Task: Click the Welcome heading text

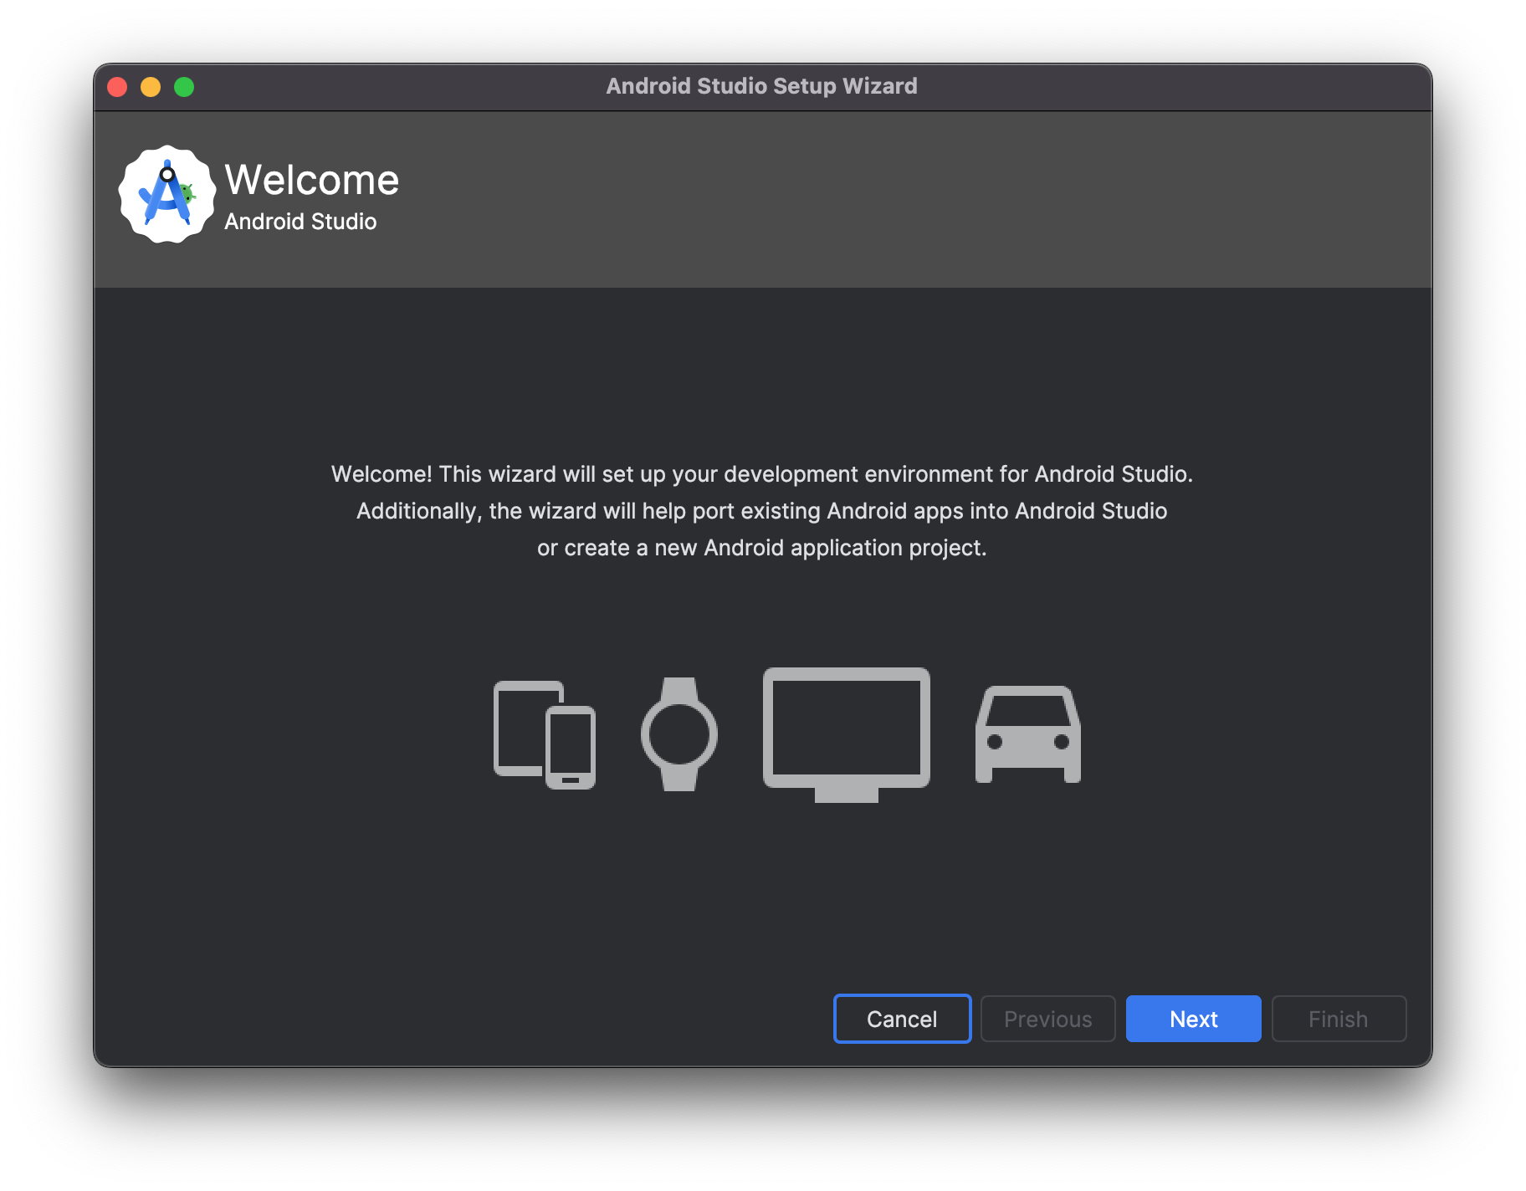Action: 312,180
